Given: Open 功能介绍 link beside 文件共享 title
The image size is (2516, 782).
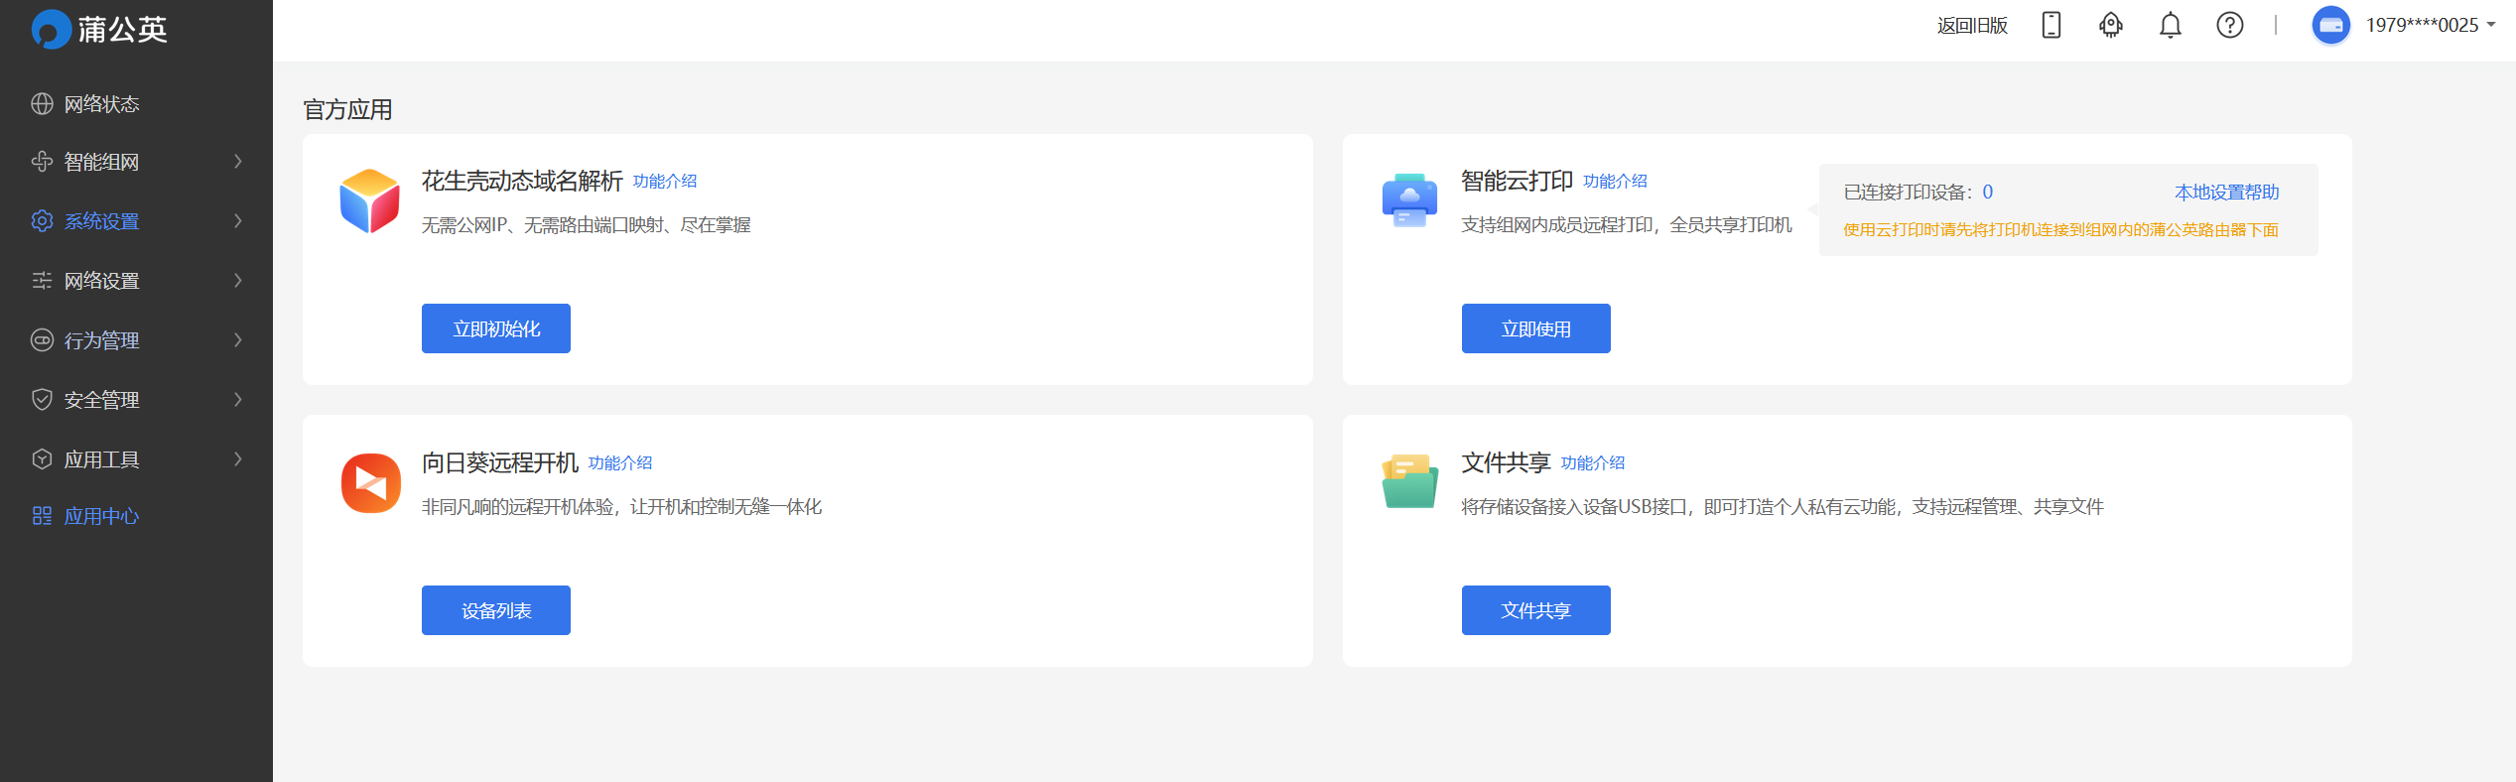Looking at the screenshot, I should pos(1593,463).
